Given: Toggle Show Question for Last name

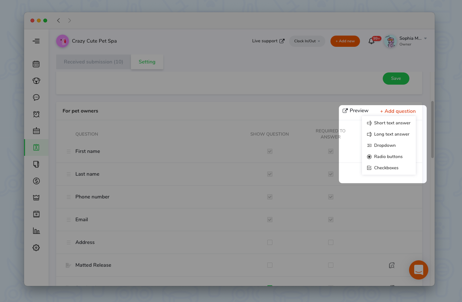Looking at the screenshot, I should point(270,174).
